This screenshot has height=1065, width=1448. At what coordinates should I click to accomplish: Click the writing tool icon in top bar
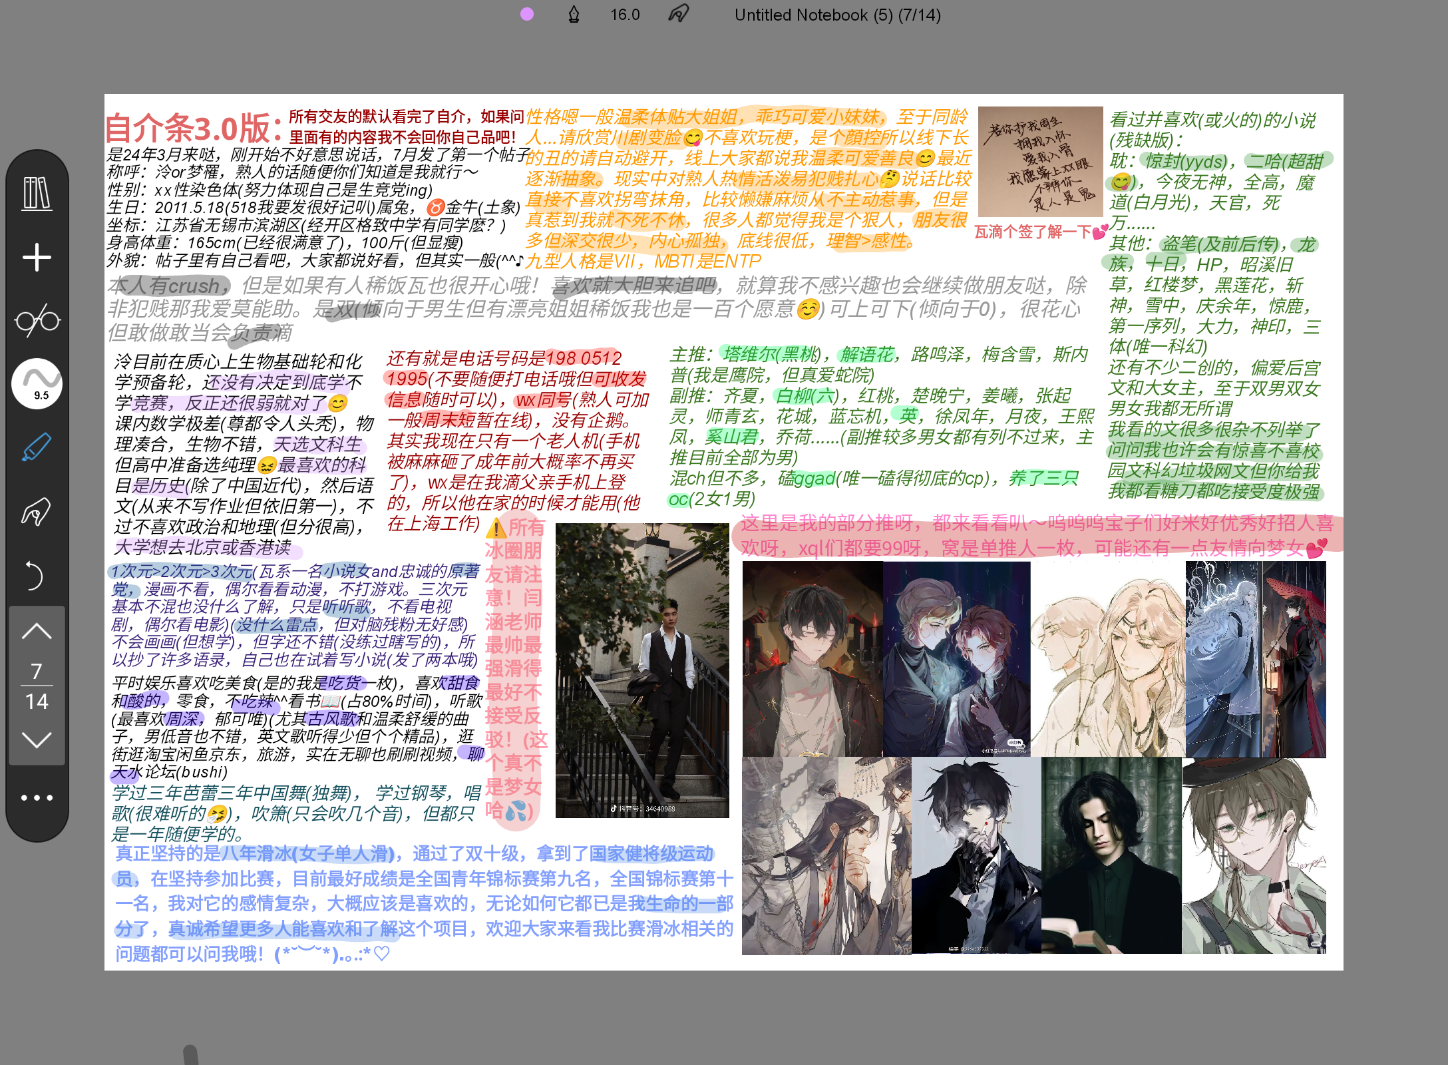point(678,14)
